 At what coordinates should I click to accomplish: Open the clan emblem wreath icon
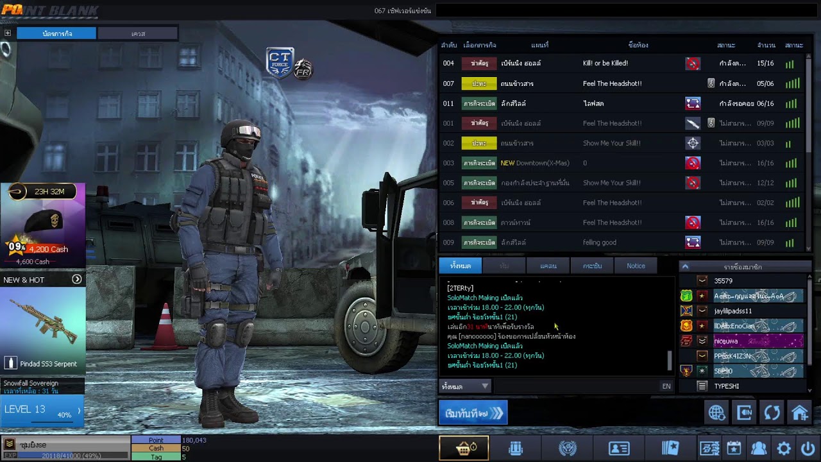coord(567,449)
